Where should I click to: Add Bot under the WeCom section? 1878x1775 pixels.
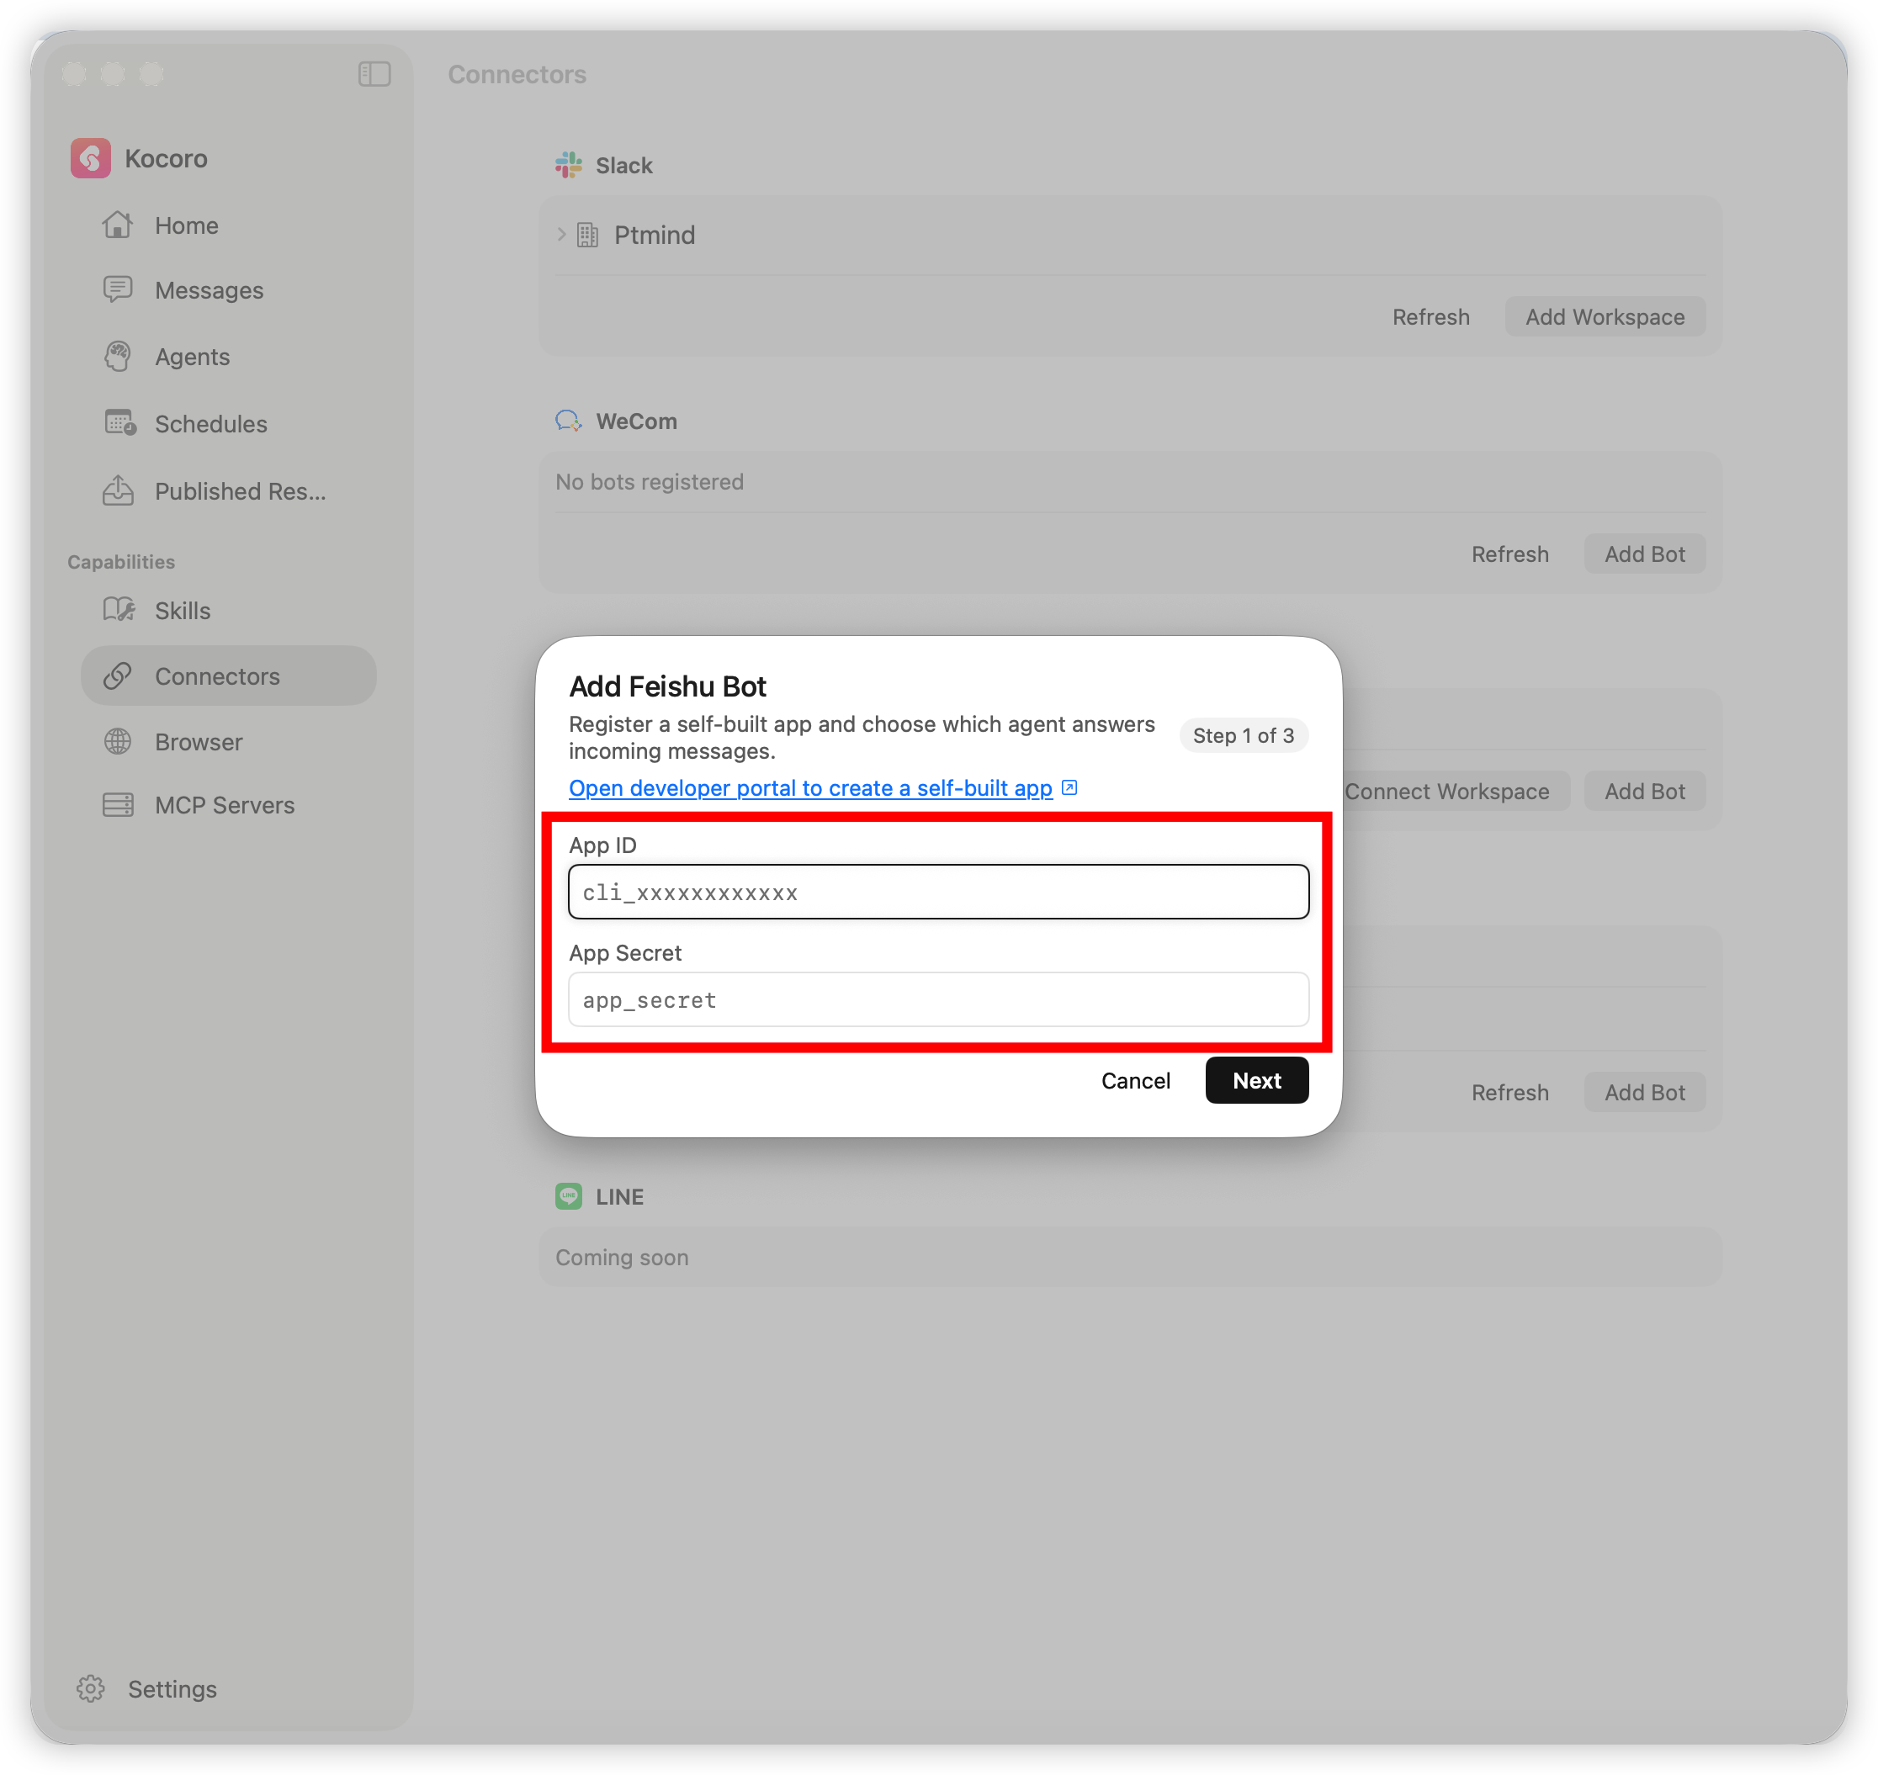tap(1644, 554)
